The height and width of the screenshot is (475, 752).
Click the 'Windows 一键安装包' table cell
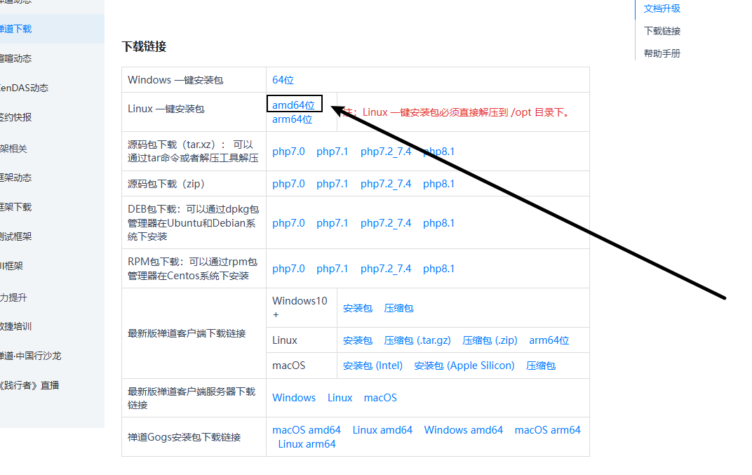pos(194,80)
